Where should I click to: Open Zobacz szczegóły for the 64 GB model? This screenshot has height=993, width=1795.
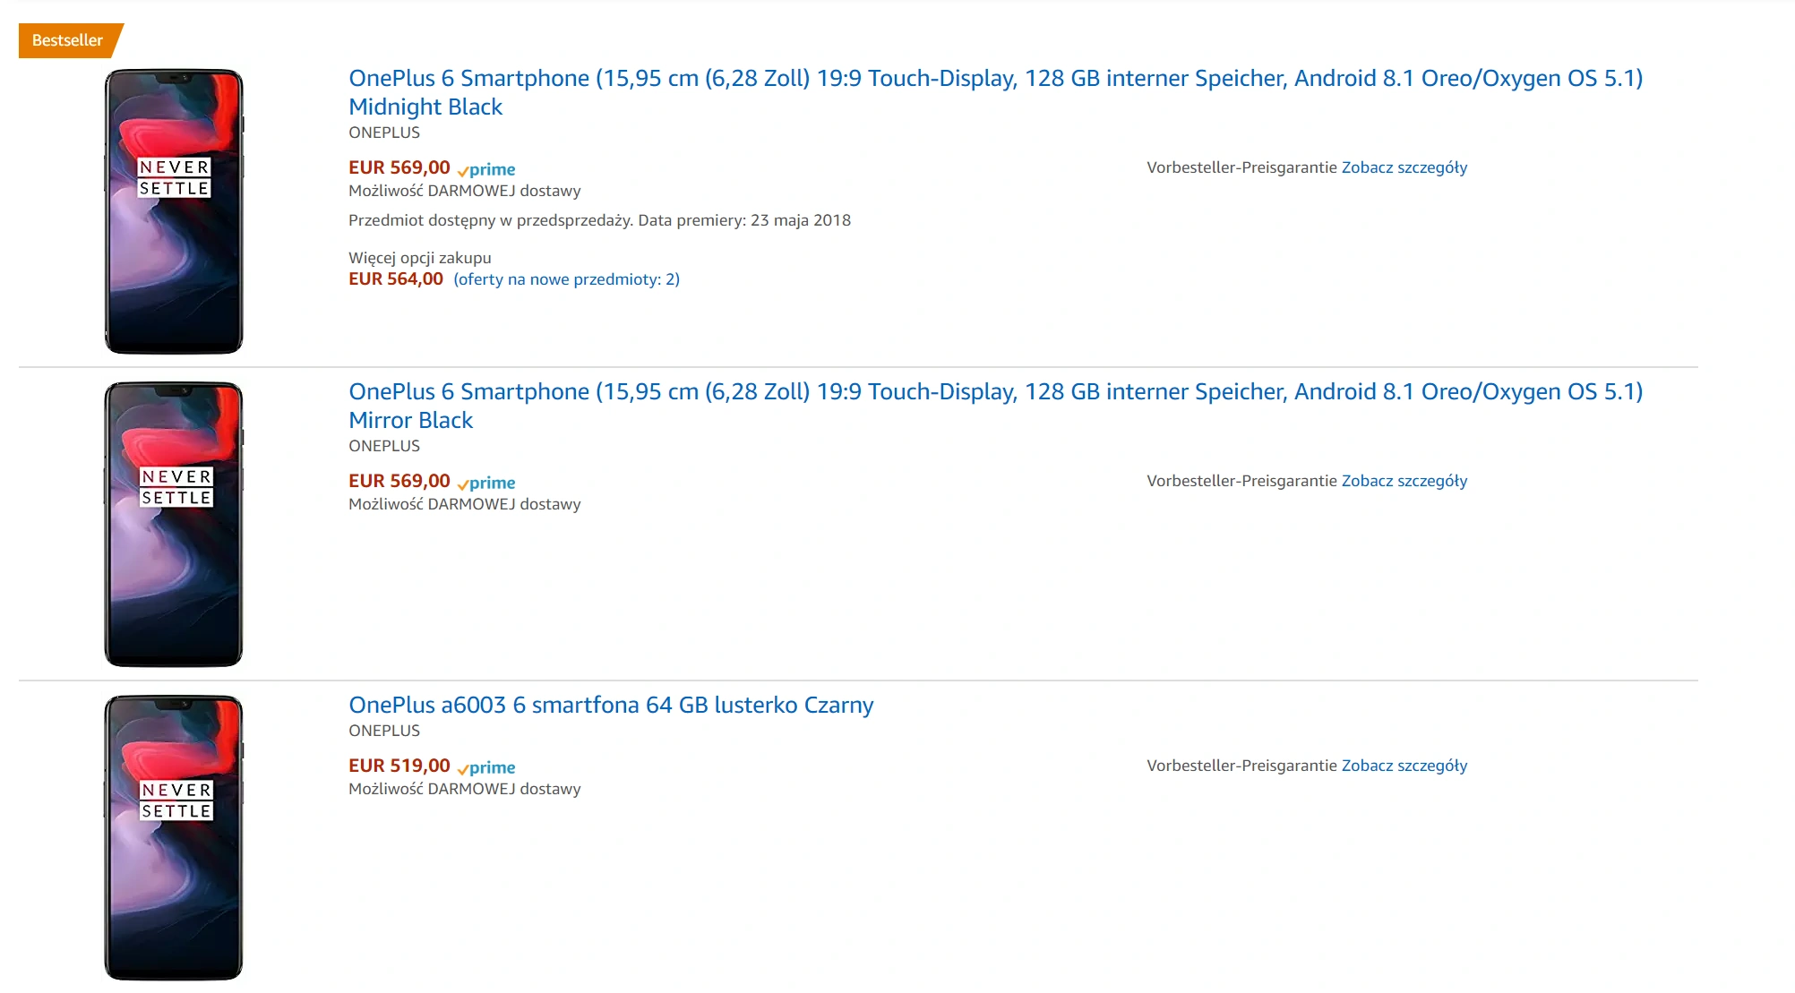pyautogui.click(x=1404, y=766)
